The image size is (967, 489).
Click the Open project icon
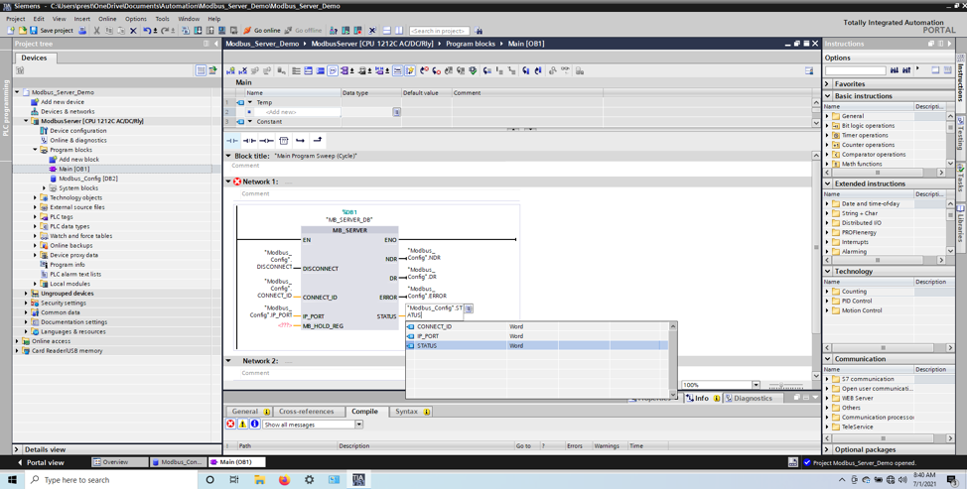[x=22, y=30]
